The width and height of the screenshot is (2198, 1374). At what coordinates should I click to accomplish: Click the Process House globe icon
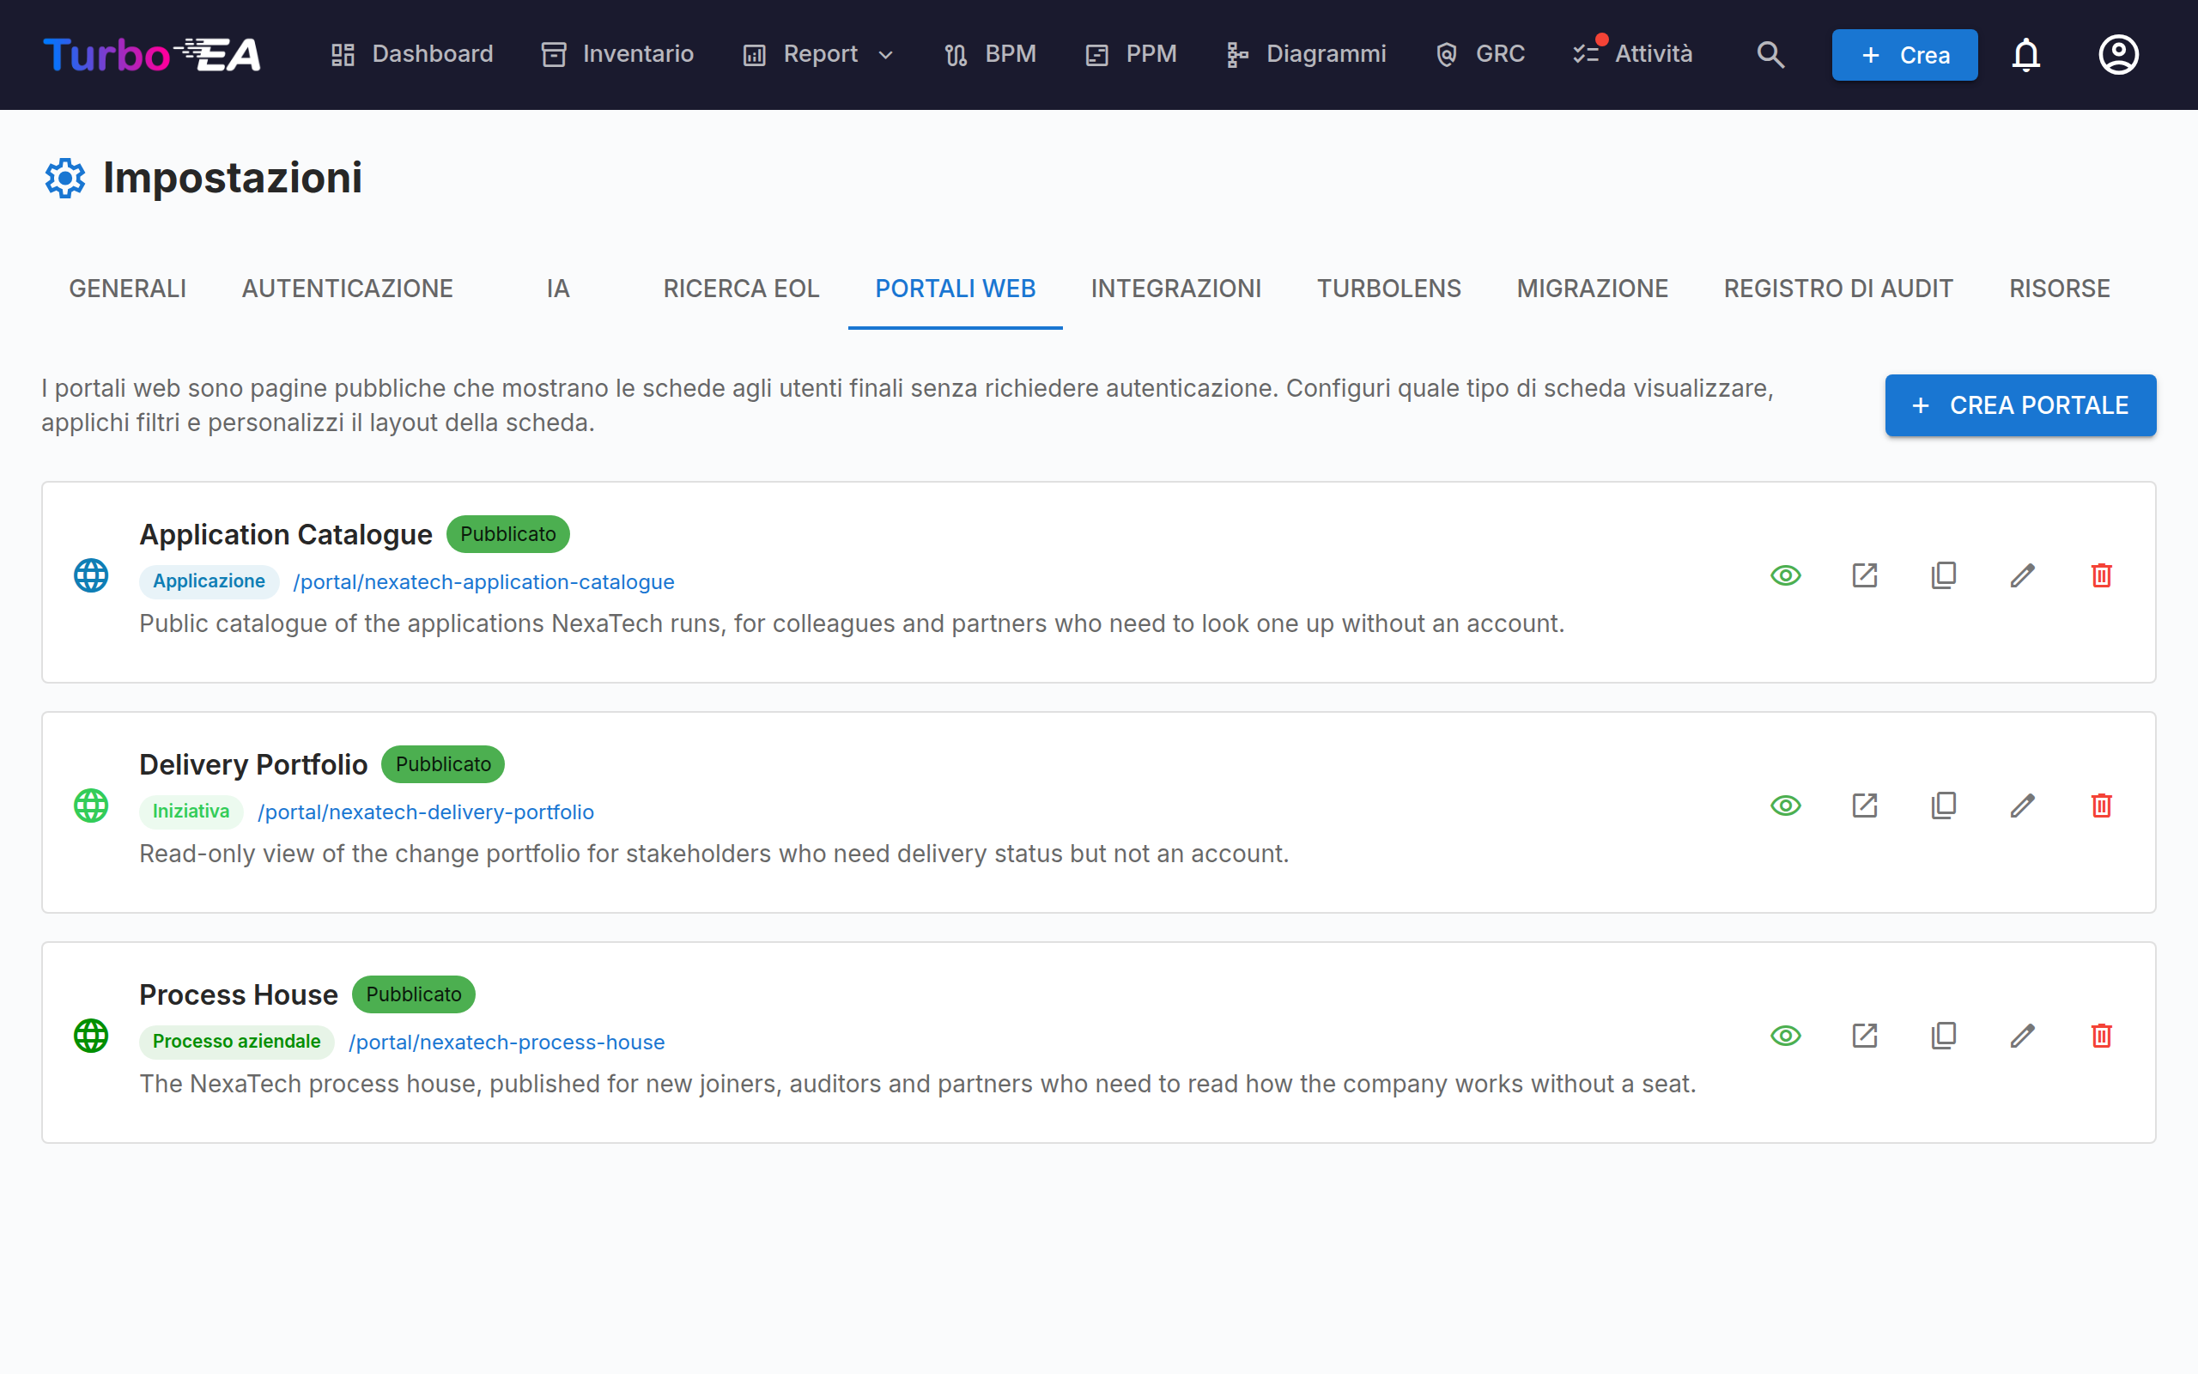91,1035
